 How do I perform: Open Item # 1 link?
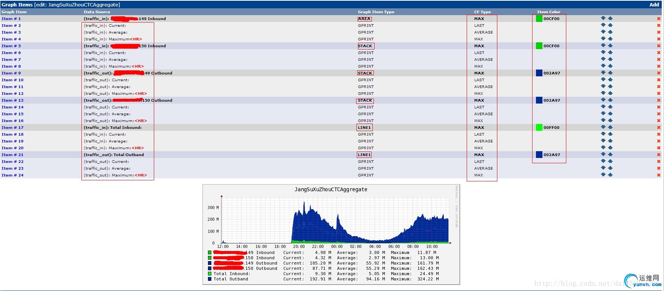coord(11,19)
